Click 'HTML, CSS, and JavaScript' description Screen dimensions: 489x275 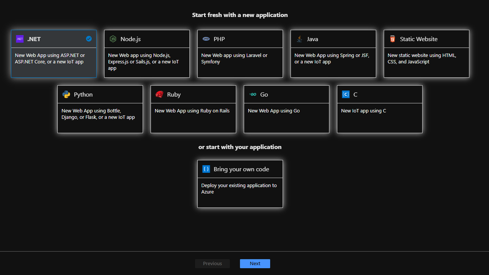(421, 58)
